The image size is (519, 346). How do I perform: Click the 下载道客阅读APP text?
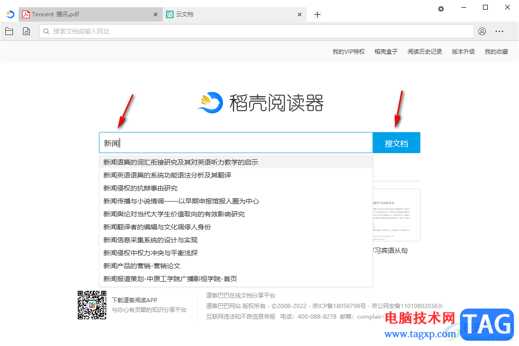click(x=134, y=300)
